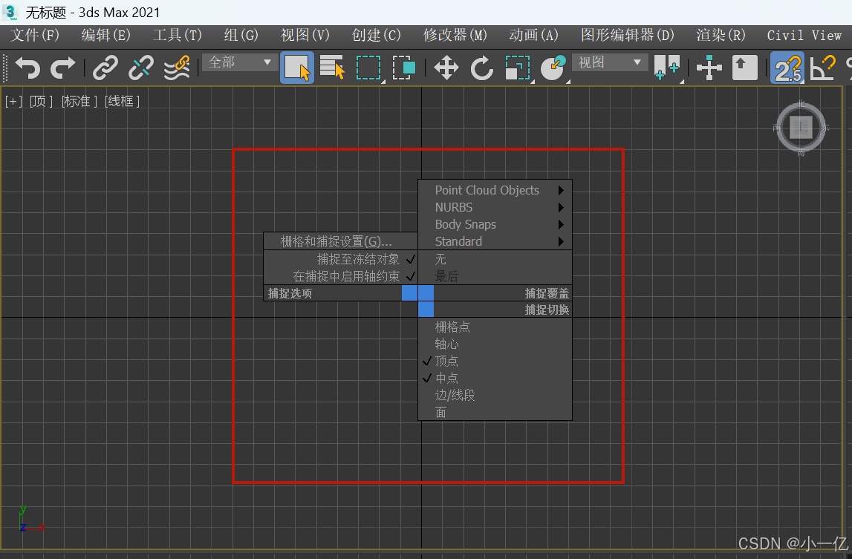852x559 pixels.
Task: Select the Bind to Space Warp tool
Action: pyautogui.click(x=177, y=68)
